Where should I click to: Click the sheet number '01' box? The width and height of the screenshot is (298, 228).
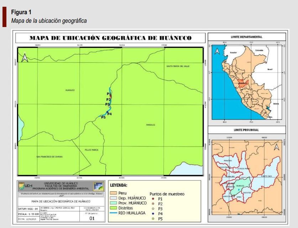(92, 218)
